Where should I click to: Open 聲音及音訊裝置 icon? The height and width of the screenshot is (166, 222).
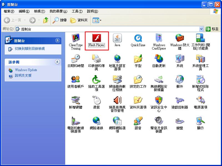[159, 121]
